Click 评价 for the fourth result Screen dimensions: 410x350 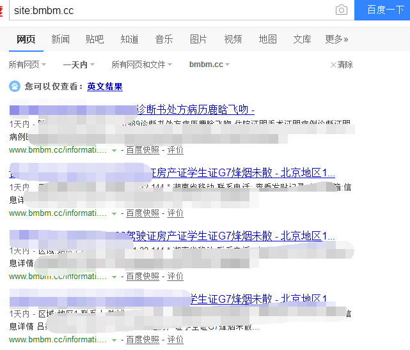pos(175,339)
